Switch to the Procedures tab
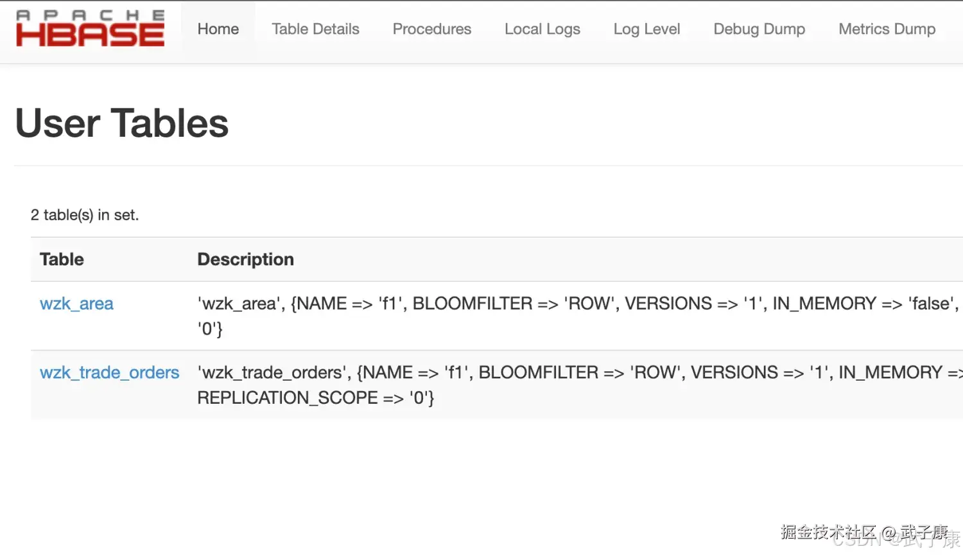Viewport: 963px width, 556px height. click(x=432, y=30)
